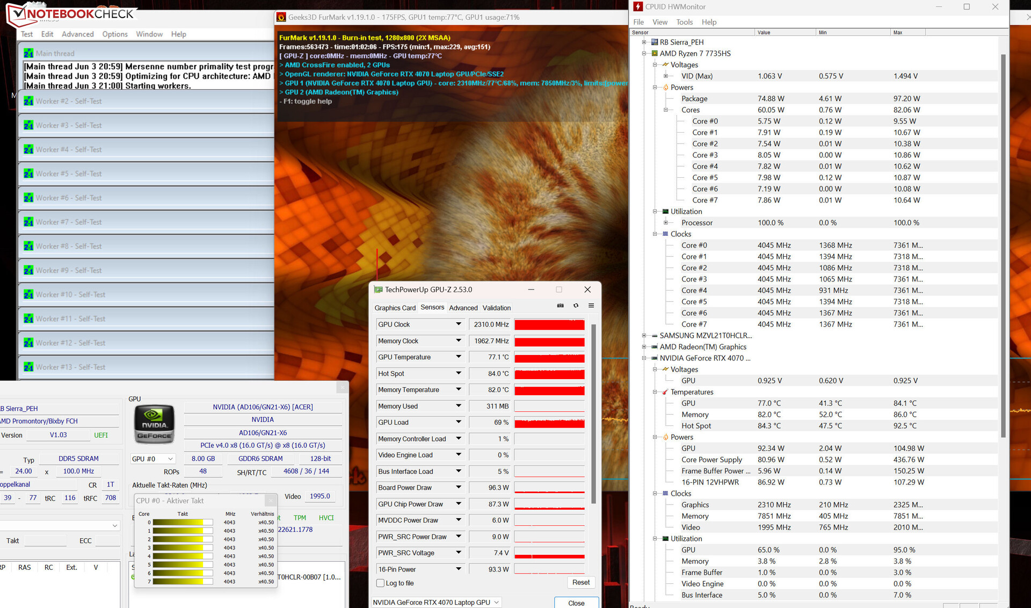The image size is (1031, 608).
Task: Open the GPU #0 selector dropdown
Action: (x=170, y=459)
